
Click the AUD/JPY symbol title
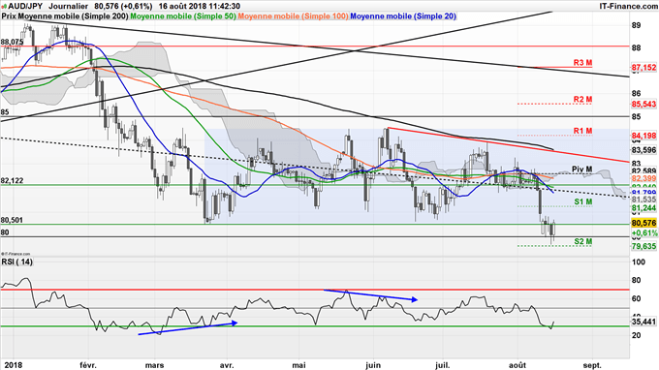(25, 6)
